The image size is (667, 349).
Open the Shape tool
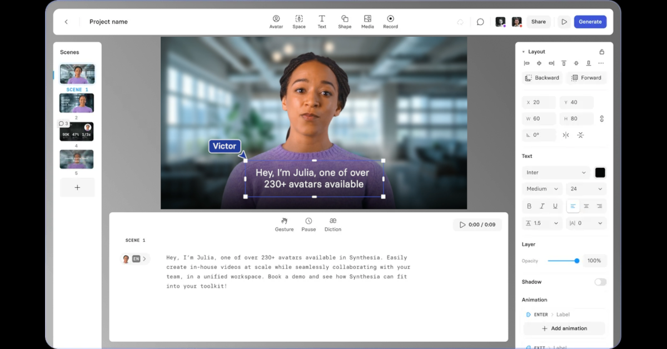(x=345, y=22)
